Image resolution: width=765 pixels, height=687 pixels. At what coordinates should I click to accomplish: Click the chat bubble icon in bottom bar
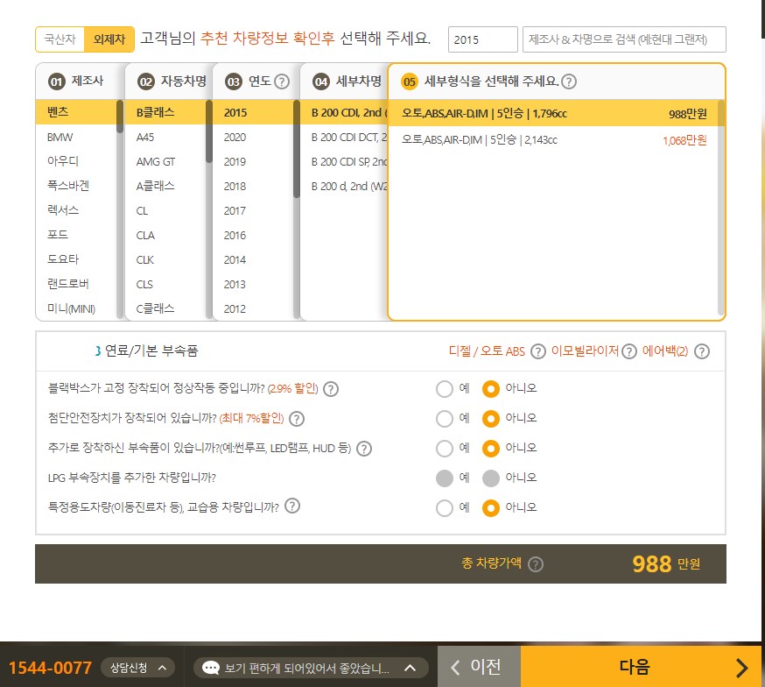(x=211, y=668)
